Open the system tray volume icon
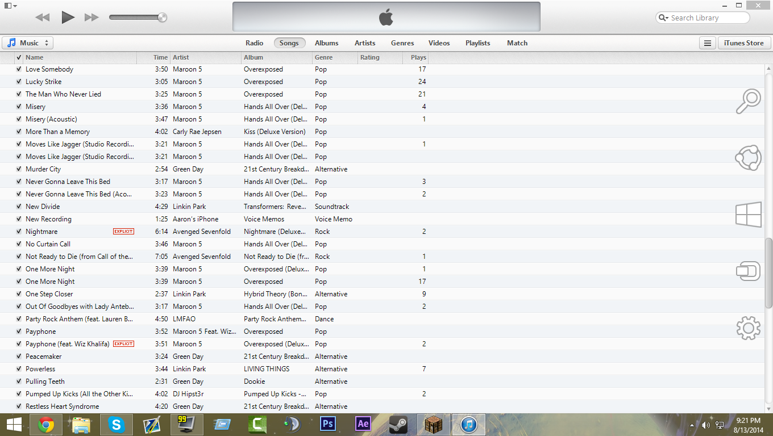This screenshot has height=436, width=773. click(706, 425)
